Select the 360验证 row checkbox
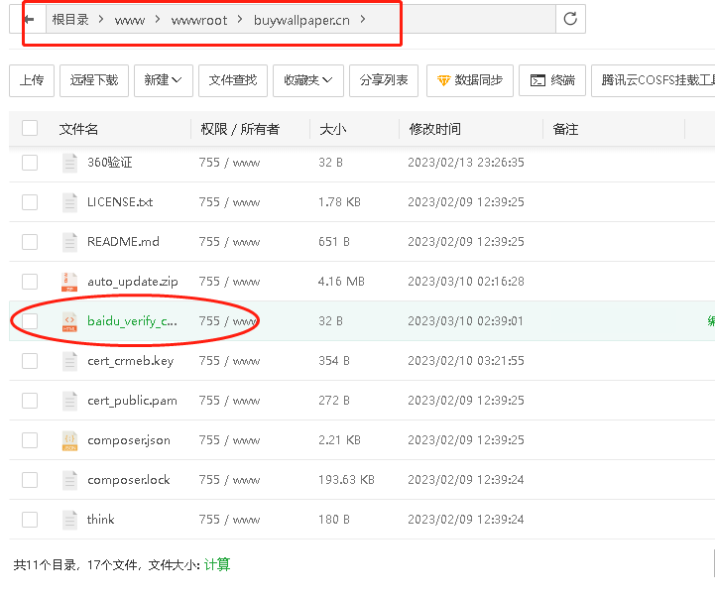The image size is (715, 599). point(30,163)
